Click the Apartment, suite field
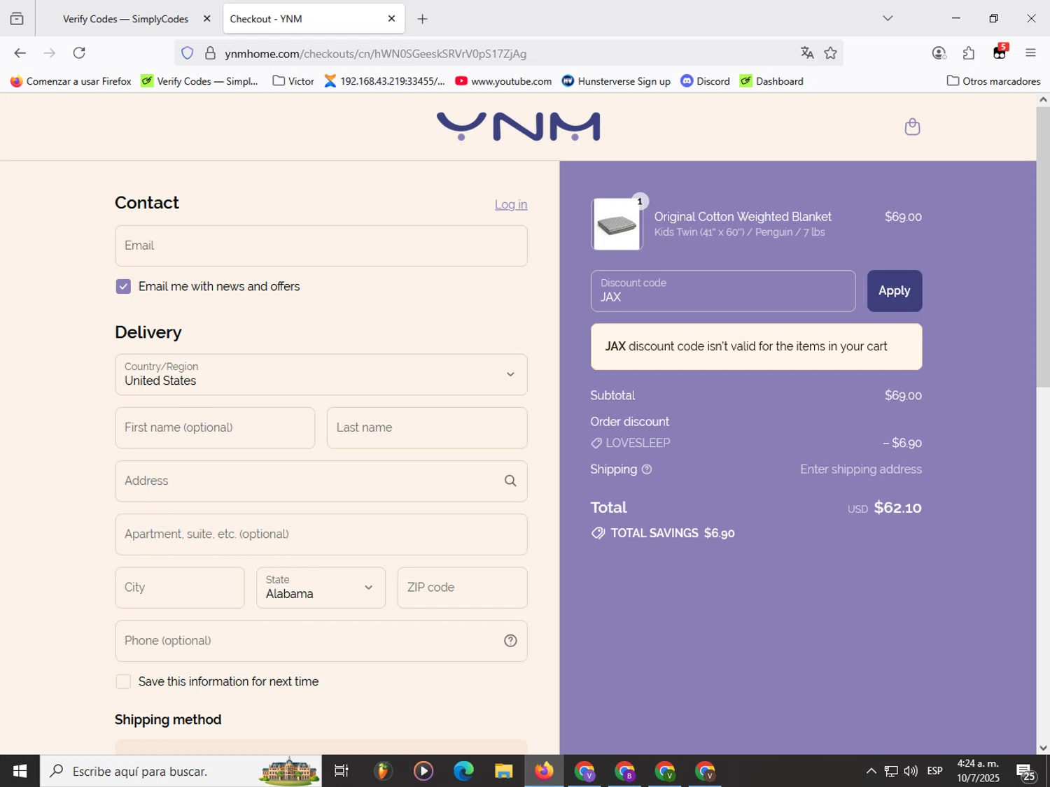 coord(321,534)
